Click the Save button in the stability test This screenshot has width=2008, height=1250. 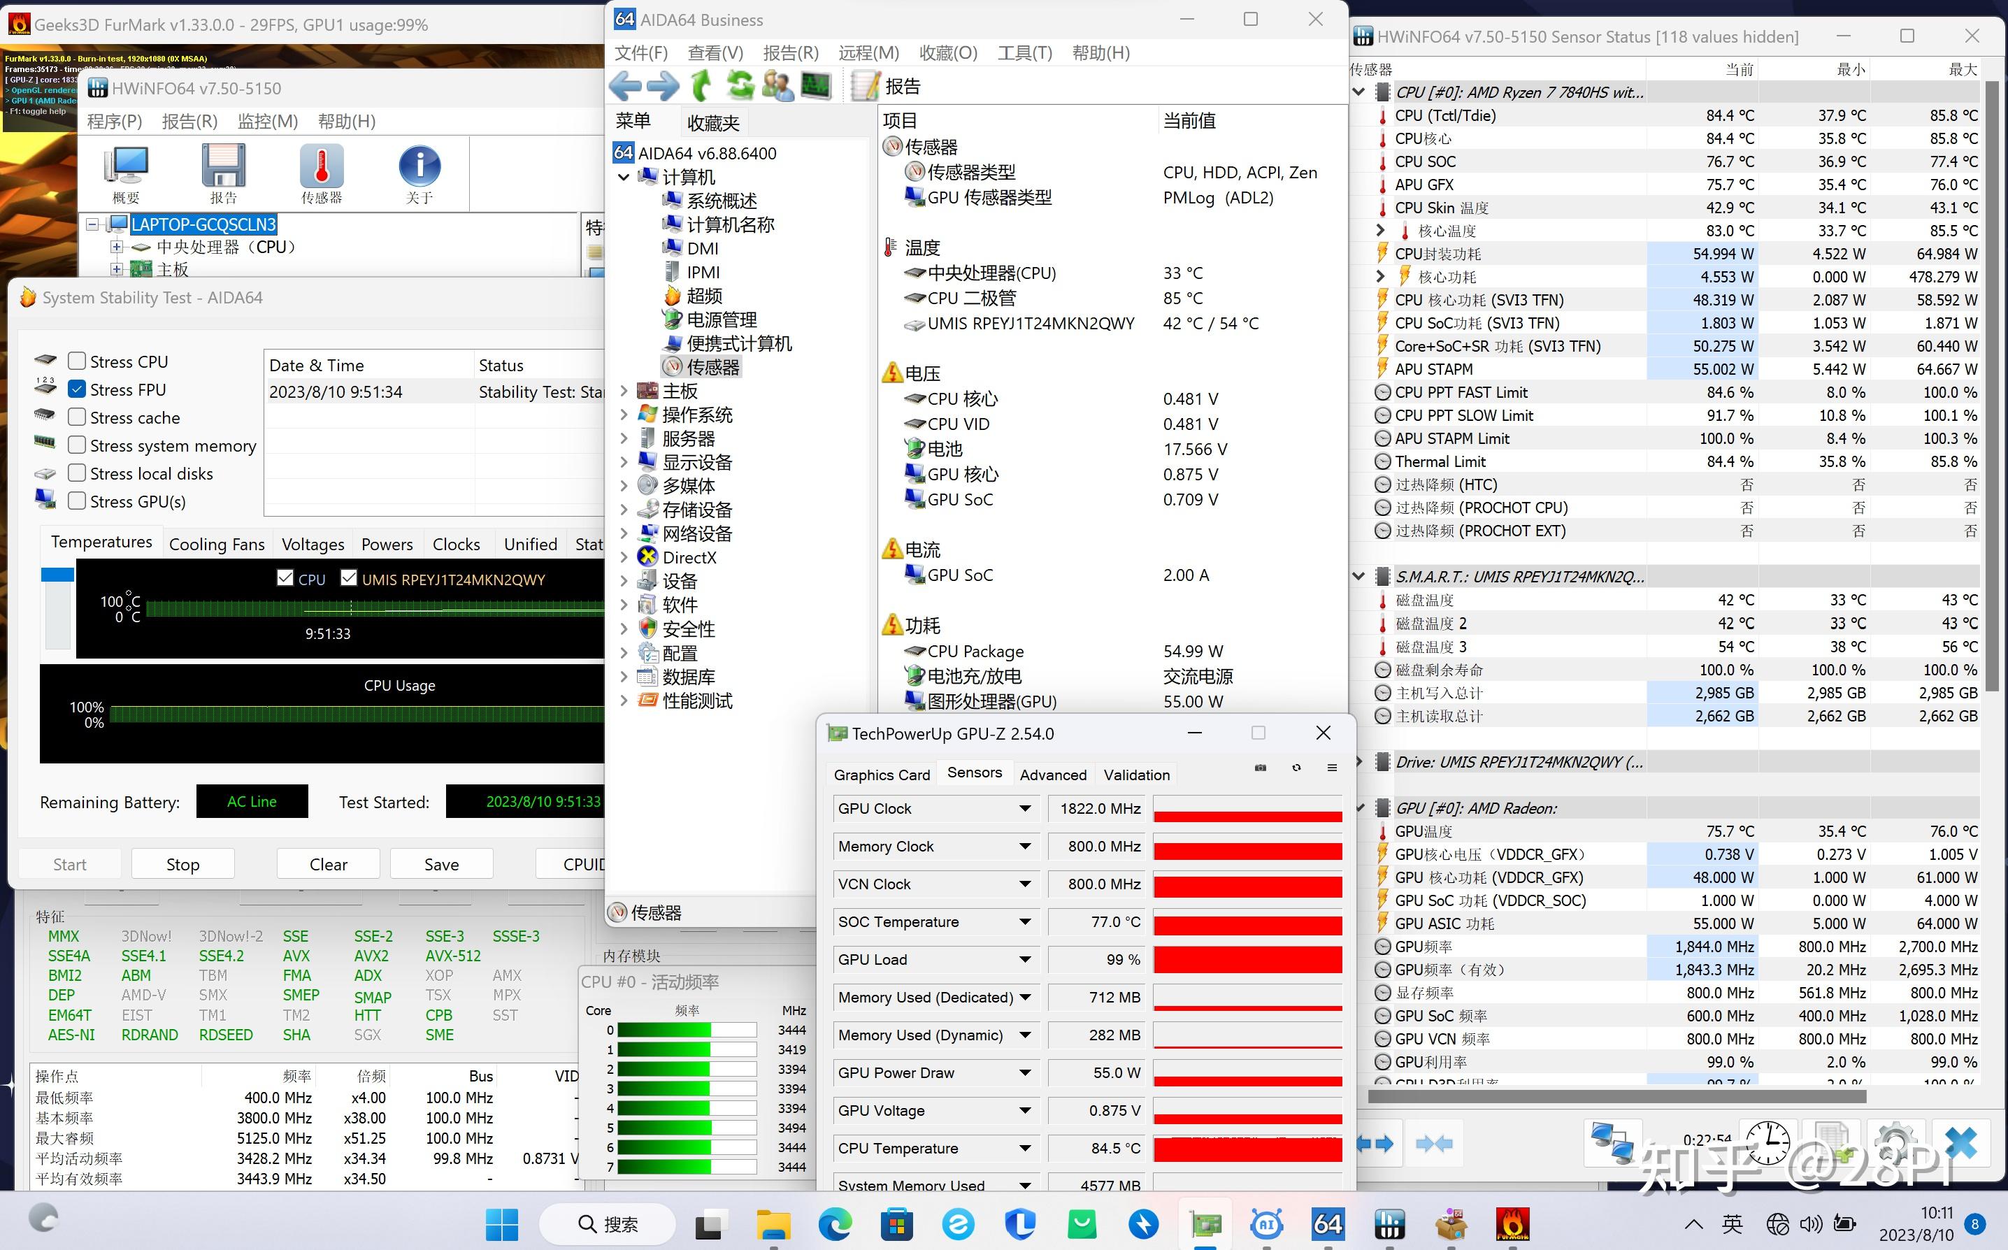441,863
